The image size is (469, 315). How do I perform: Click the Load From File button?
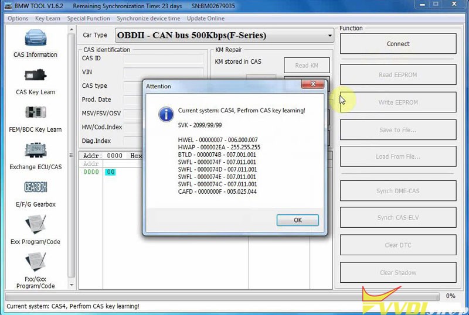pyautogui.click(x=398, y=156)
